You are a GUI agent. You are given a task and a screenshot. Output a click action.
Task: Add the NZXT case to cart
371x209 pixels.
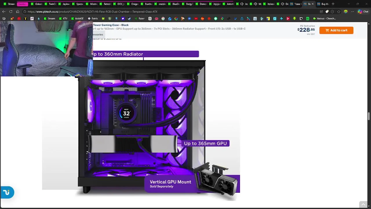[x=336, y=30]
